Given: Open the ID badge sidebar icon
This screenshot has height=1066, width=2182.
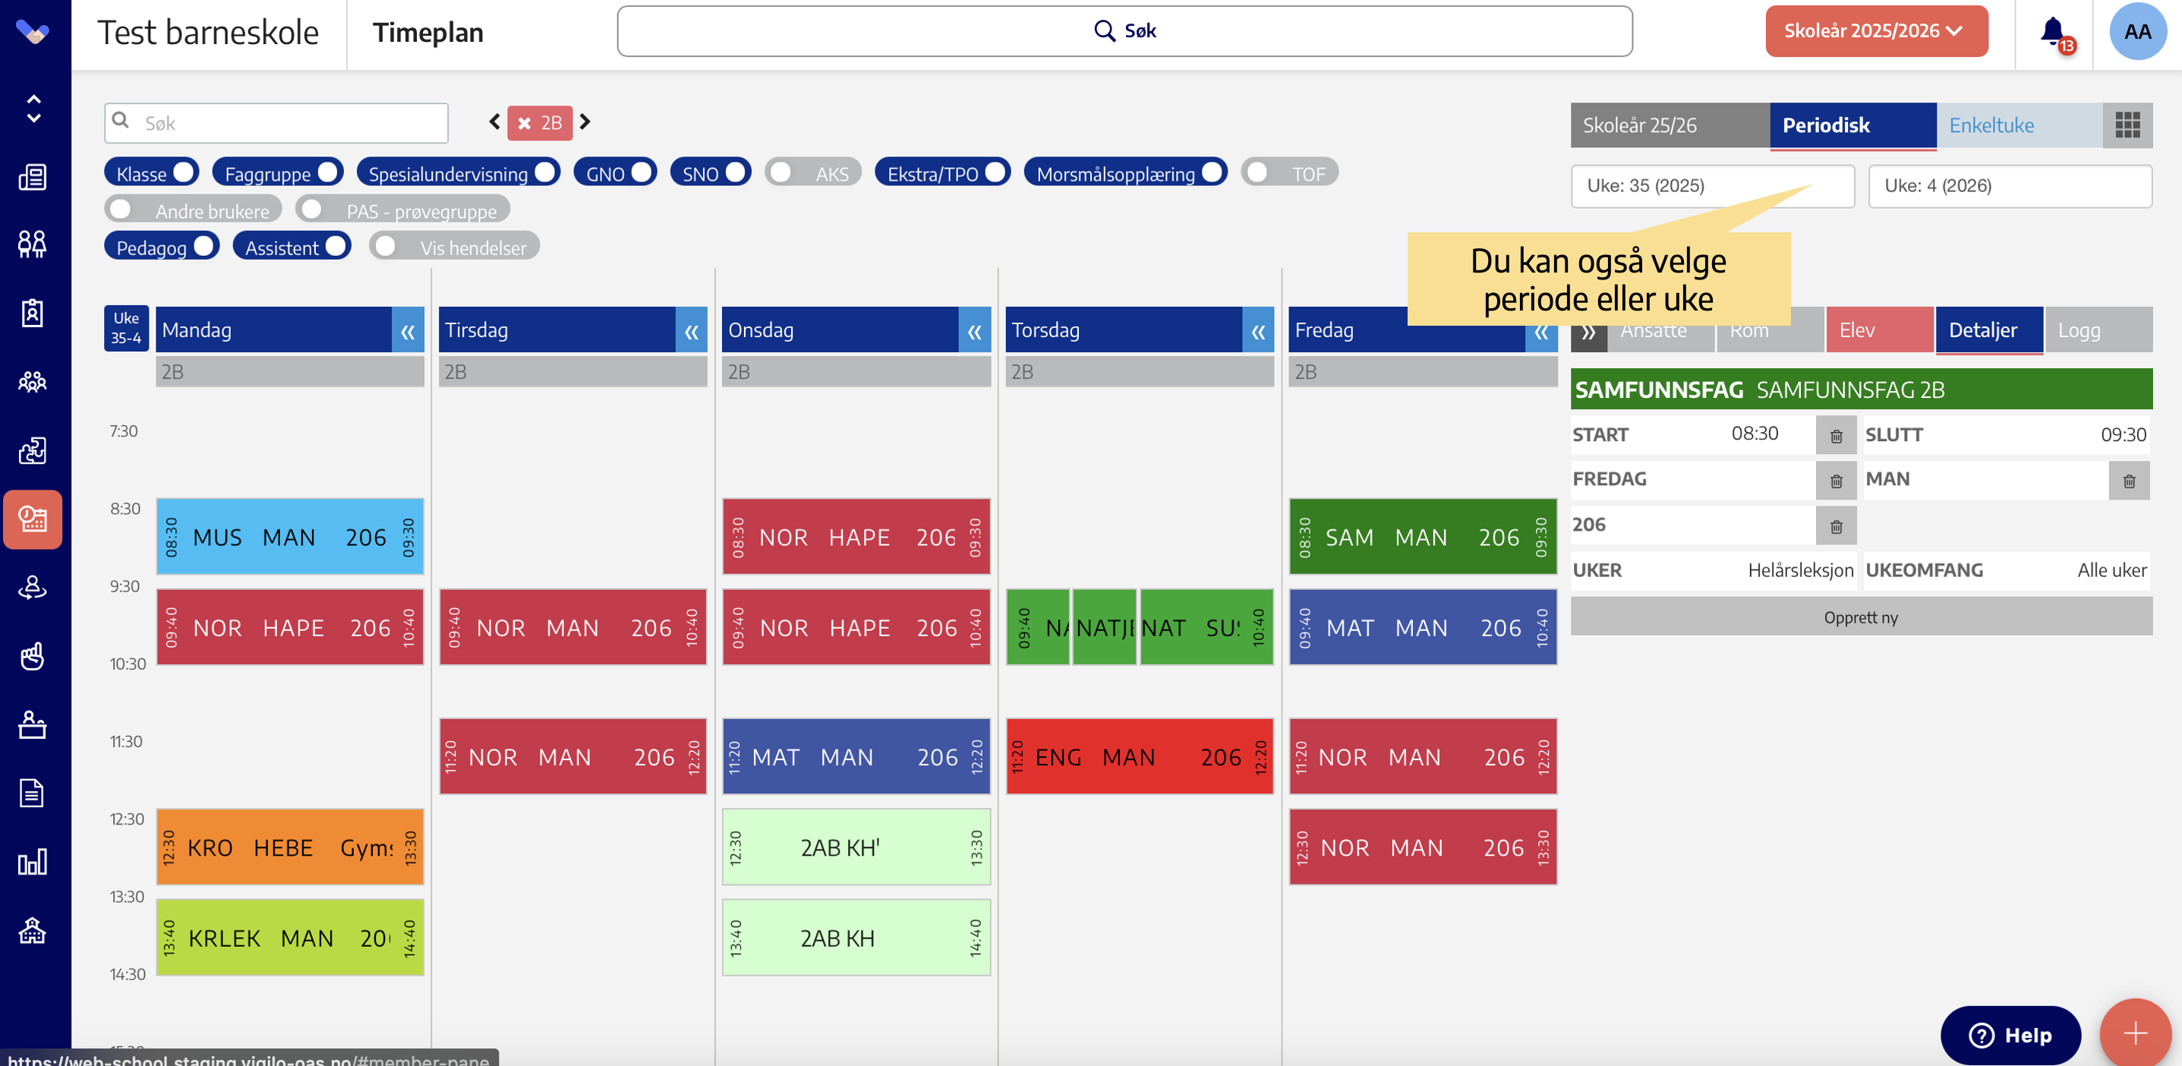Looking at the screenshot, I should [32, 314].
